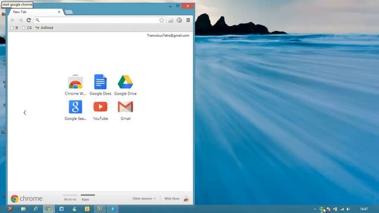Open Word from the taskbar
Viewport: 379px width, 213px height.
point(62,209)
